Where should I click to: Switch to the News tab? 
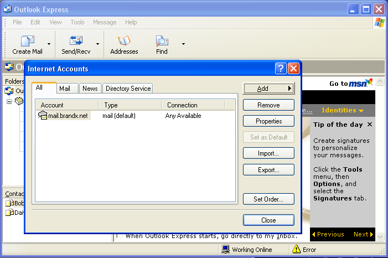90,89
